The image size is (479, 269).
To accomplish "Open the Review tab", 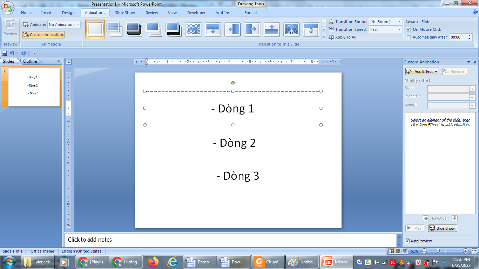I will pos(152,13).
